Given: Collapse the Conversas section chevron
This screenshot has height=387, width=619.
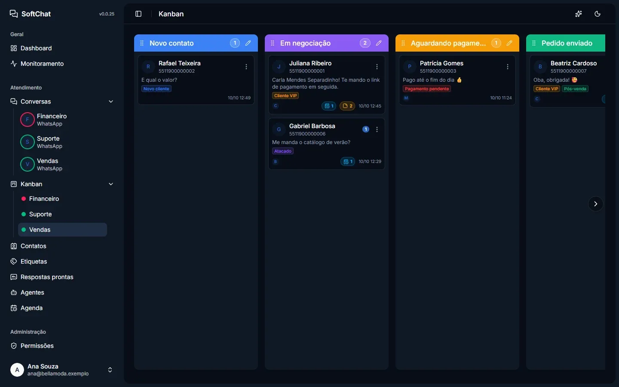Looking at the screenshot, I should point(111,101).
